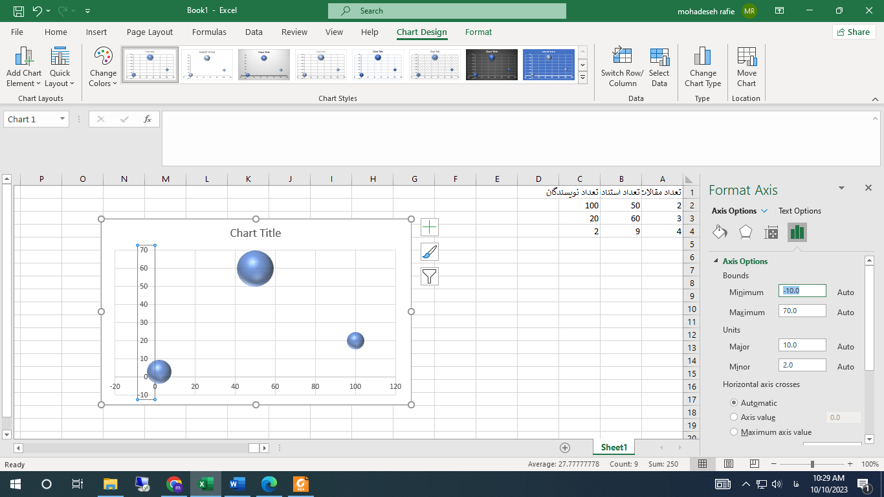Open the Page Layout tab

coord(150,32)
